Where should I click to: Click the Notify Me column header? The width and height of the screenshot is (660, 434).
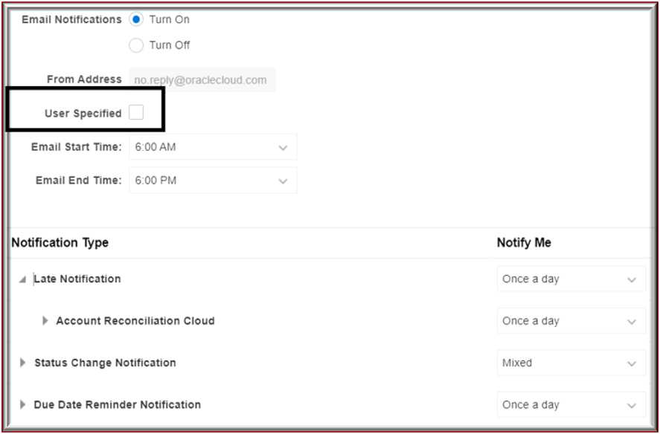click(x=524, y=243)
